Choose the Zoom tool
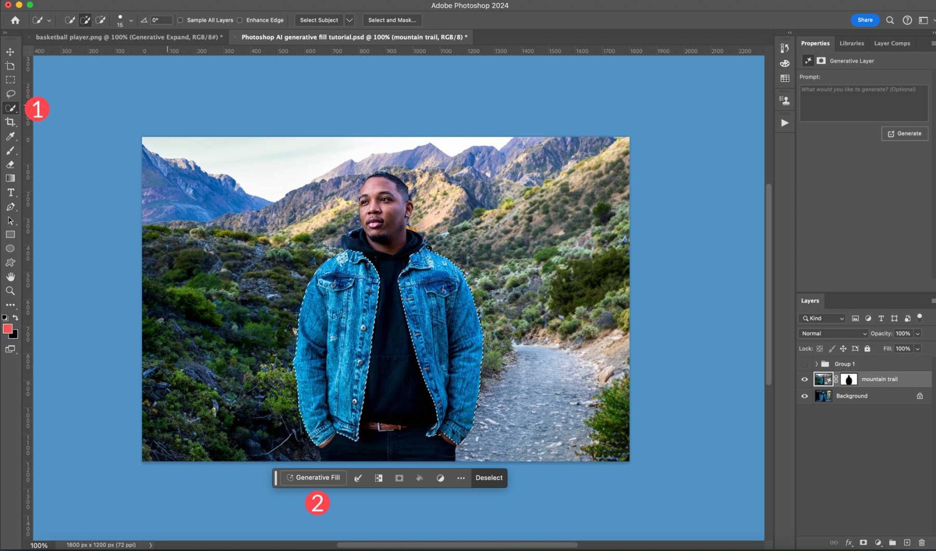This screenshot has width=936, height=551. [10, 290]
